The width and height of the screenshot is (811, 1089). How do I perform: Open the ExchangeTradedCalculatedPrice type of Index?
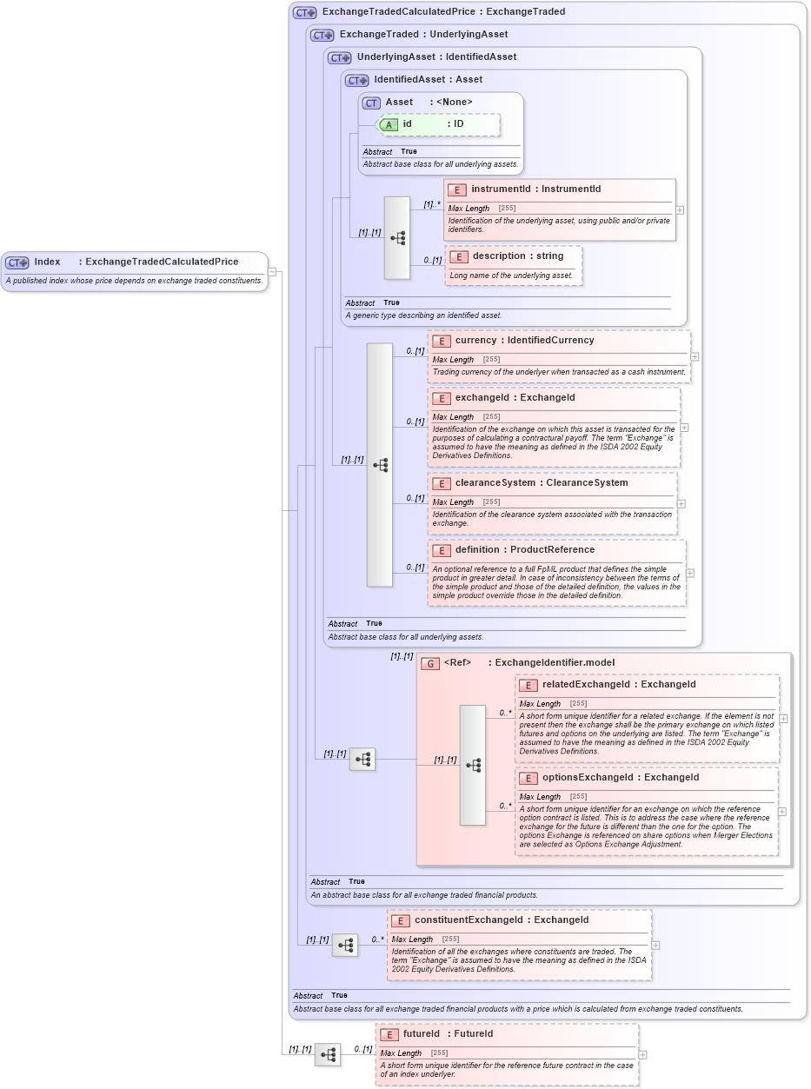162,262
